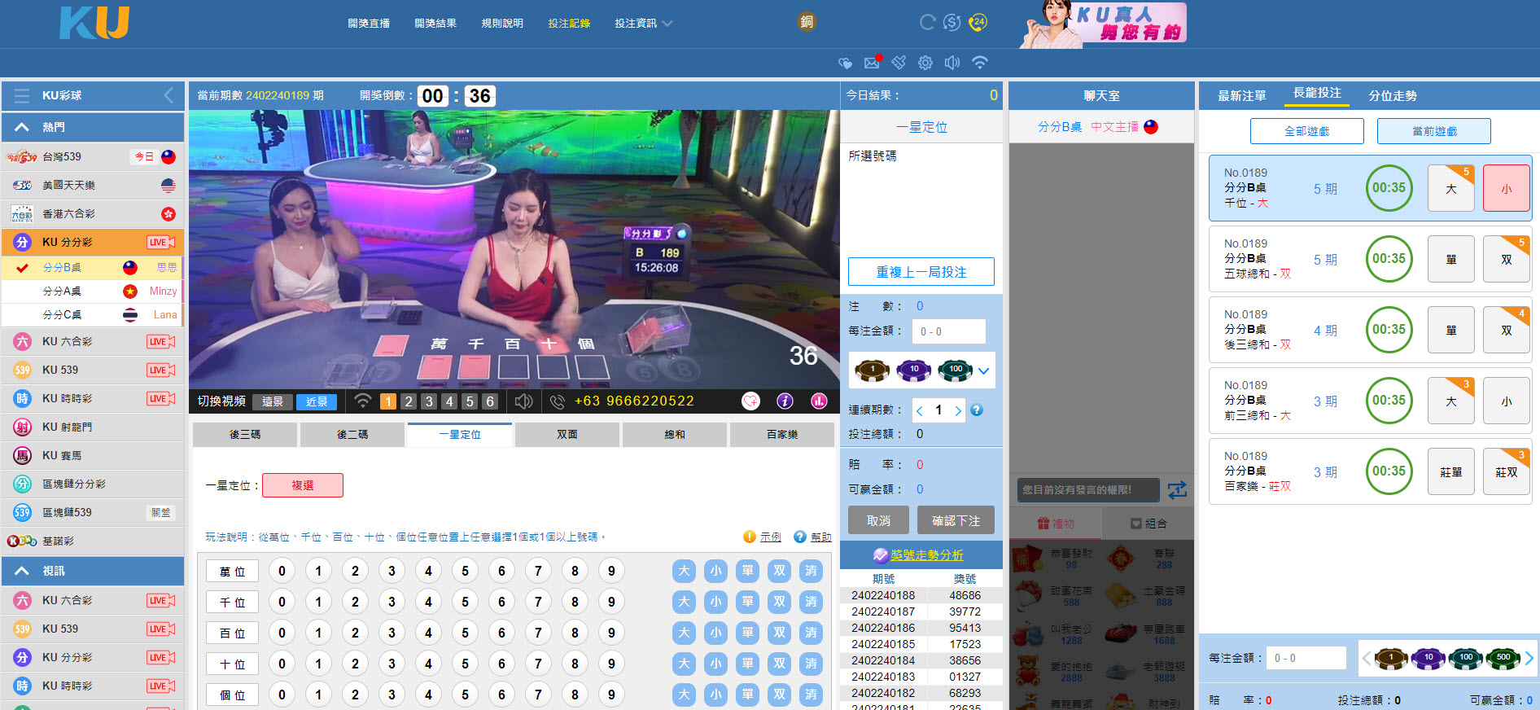Open 開獎結果 in top menu

tap(435, 24)
